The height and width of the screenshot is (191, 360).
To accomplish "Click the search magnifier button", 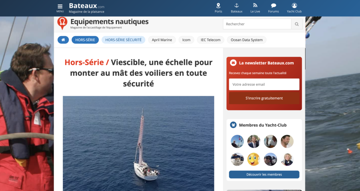I will 297,24.
